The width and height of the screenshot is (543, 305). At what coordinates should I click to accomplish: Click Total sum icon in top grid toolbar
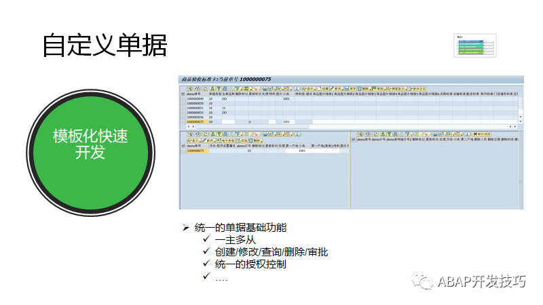(248, 89)
